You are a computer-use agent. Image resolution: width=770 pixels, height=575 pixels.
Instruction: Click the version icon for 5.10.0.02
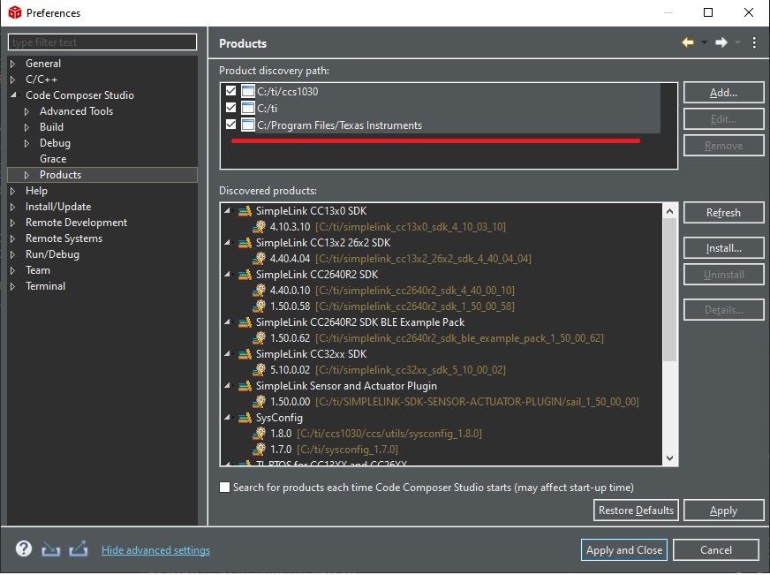coord(260,370)
